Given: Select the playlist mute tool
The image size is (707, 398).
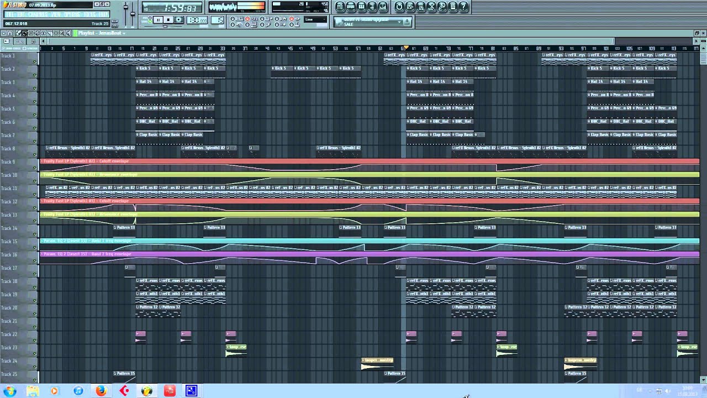Looking at the screenshot, I should pos(37,33).
